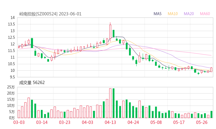Click the 04-13 date label
Image resolution: width=216 pixels, height=129 pixels.
[110, 122]
